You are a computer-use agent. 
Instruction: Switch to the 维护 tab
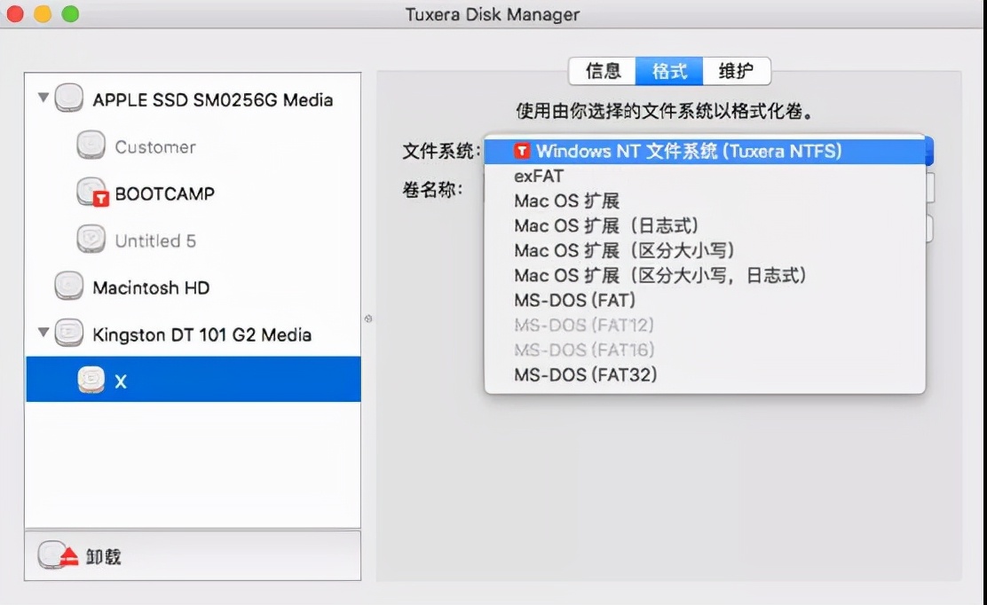pyautogui.click(x=737, y=72)
